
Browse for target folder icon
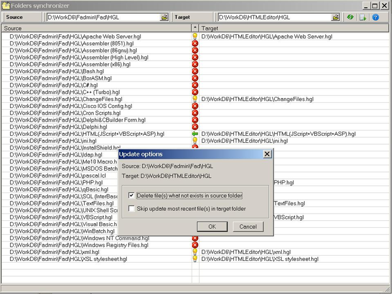click(x=335, y=17)
